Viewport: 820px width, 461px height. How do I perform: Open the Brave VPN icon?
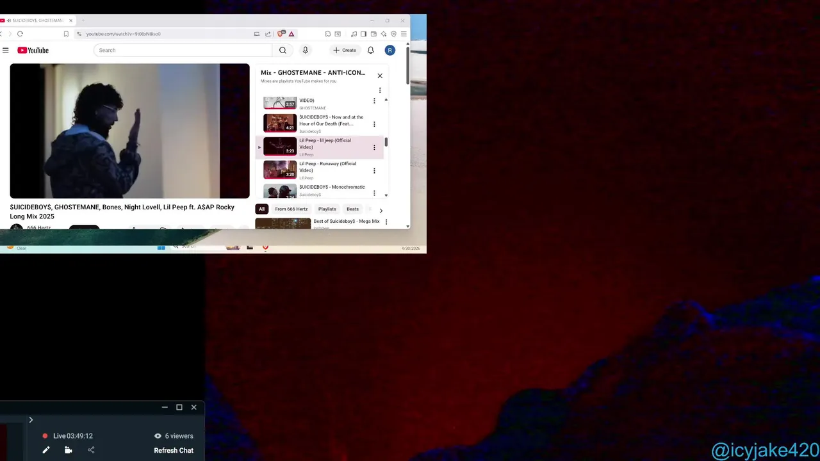pos(393,34)
